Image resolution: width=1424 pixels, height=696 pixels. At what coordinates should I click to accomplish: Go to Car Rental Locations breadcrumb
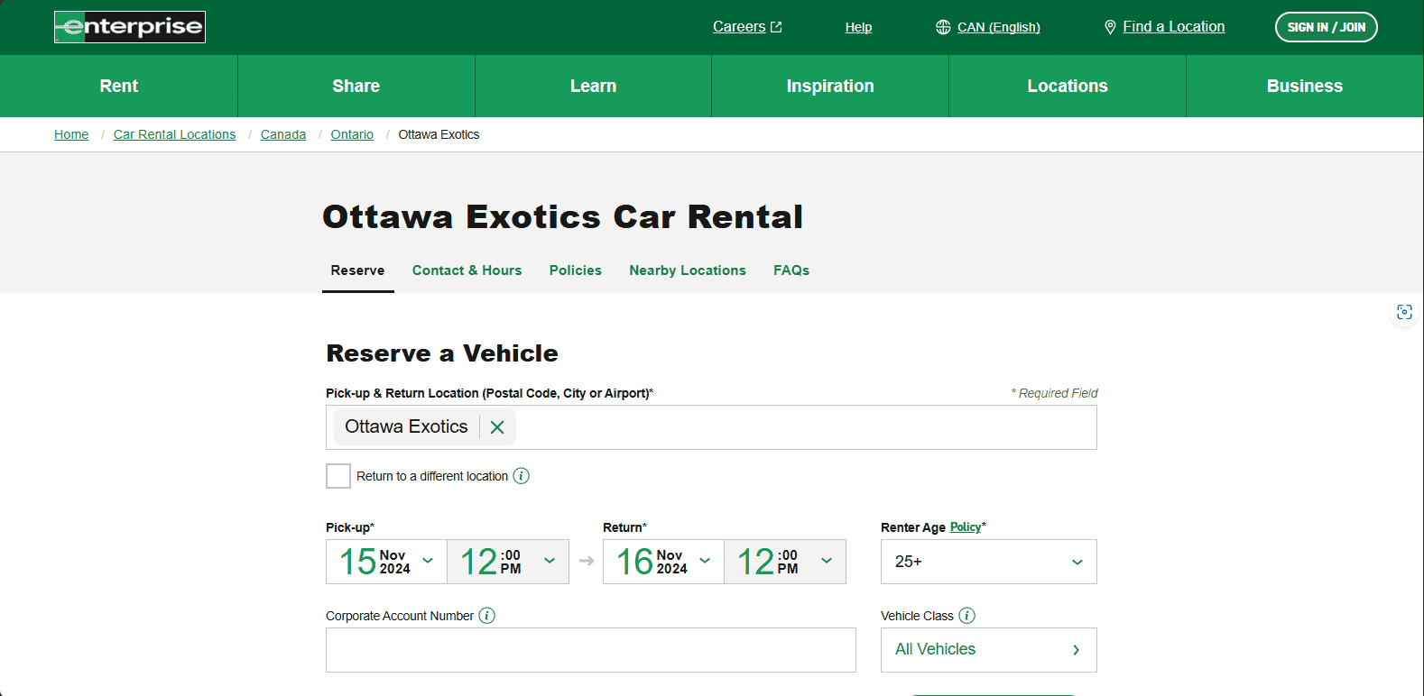(x=174, y=134)
